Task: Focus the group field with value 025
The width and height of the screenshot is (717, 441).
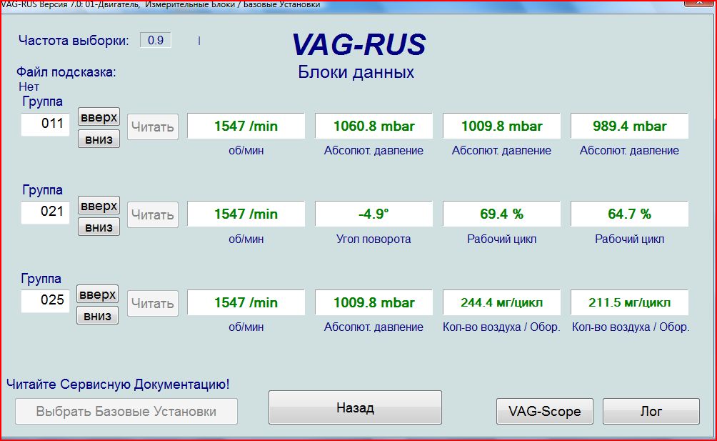Action: click(x=45, y=300)
